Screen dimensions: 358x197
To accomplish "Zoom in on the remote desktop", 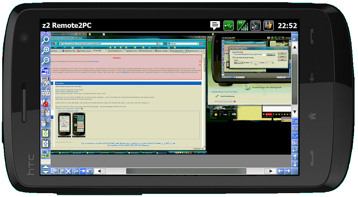I will (x=45, y=50).
